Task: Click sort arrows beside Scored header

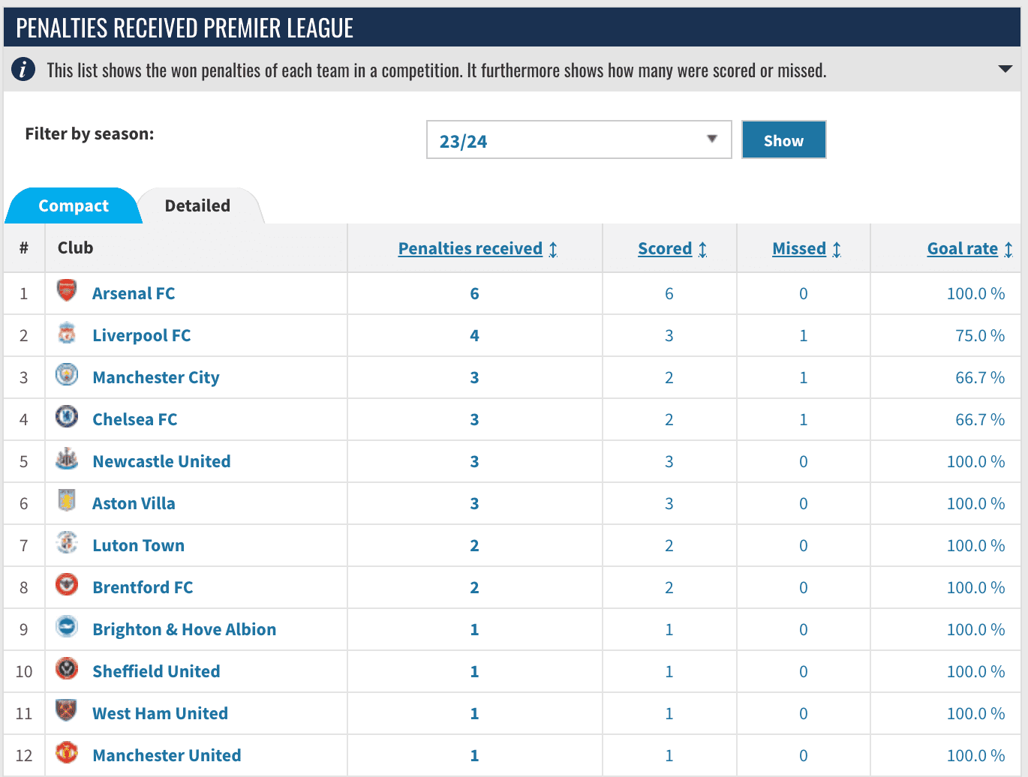Action: 702,249
